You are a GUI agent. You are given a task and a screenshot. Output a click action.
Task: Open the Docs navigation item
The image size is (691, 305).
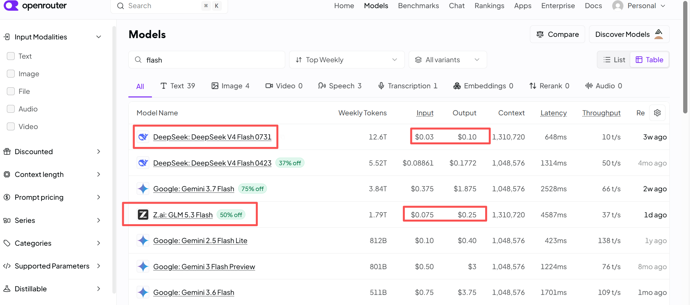tap(593, 6)
